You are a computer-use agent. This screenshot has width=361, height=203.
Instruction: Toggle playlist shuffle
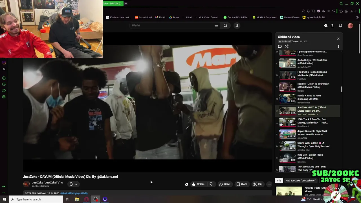tap(287, 47)
